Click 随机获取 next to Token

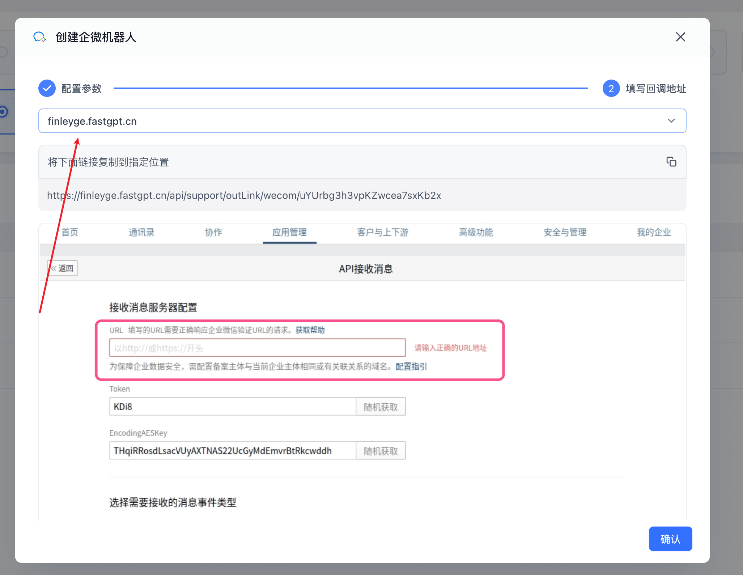click(x=381, y=406)
